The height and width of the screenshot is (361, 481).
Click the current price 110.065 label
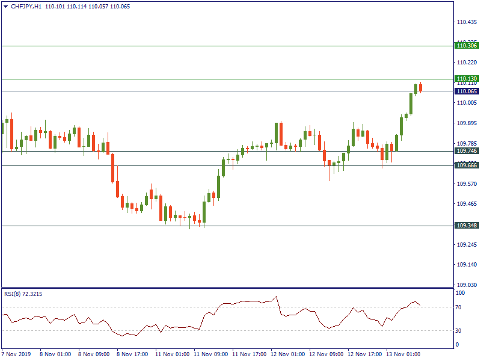click(x=467, y=91)
